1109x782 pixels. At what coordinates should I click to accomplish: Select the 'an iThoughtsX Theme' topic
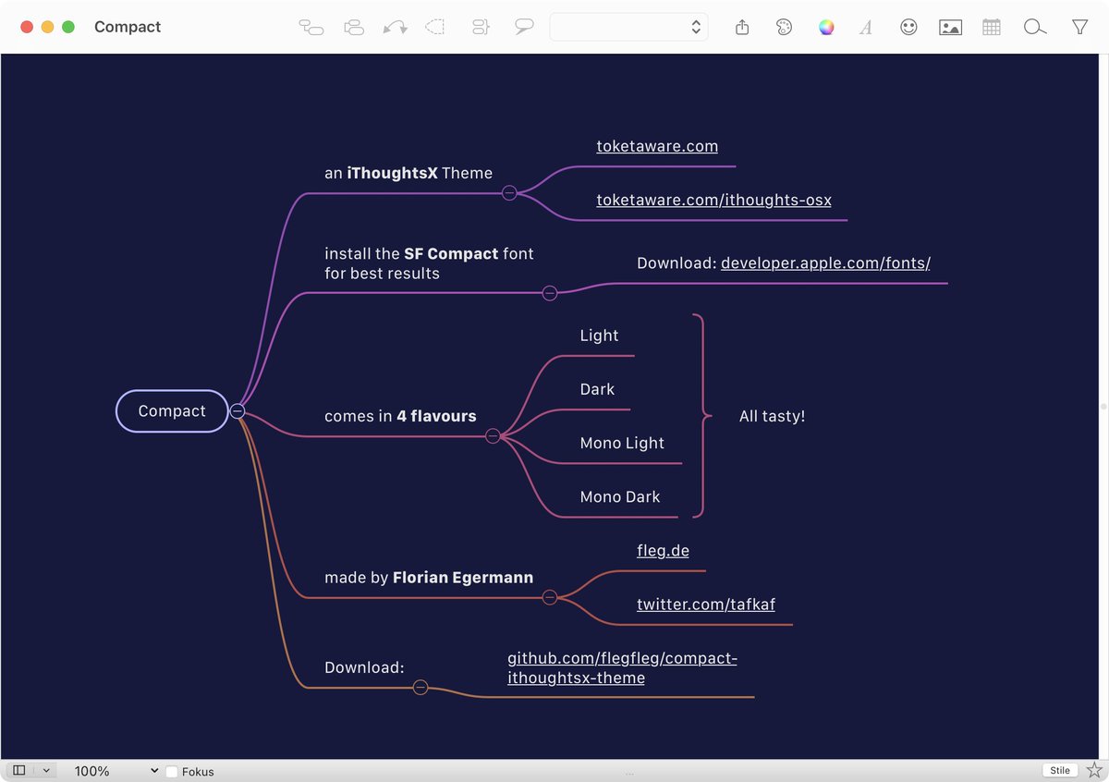point(408,173)
